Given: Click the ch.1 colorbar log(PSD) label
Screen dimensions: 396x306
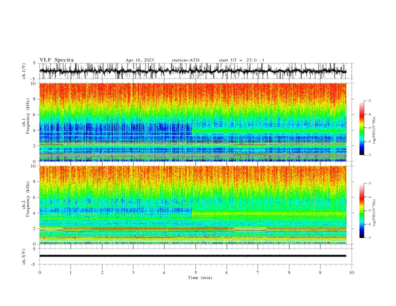Looking at the screenshot, I should click(x=374, y=130).
